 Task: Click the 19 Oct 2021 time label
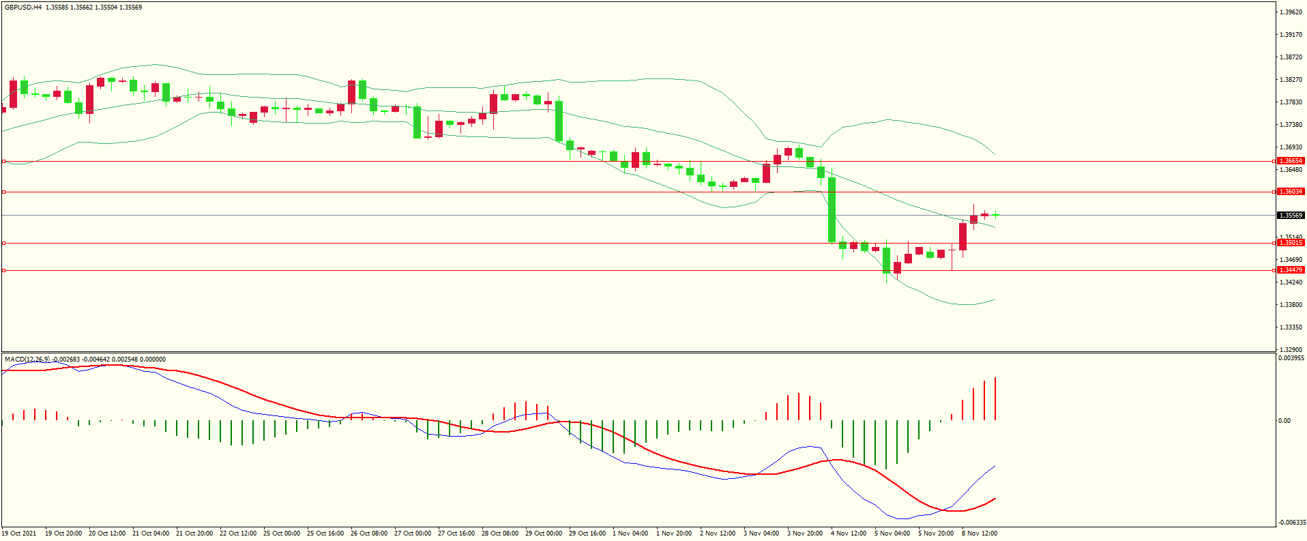coord(19,533)
